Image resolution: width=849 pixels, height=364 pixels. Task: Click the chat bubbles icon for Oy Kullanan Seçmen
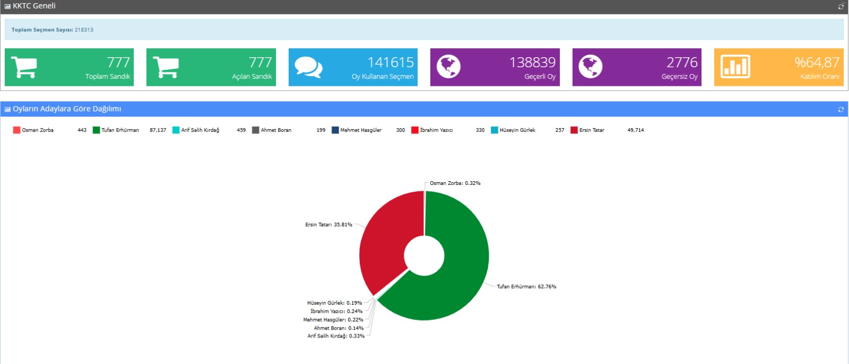308,67
